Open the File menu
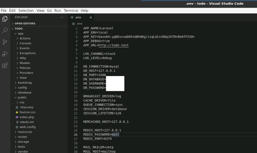This screenshot has width=257, height=153. click(4, 11)
